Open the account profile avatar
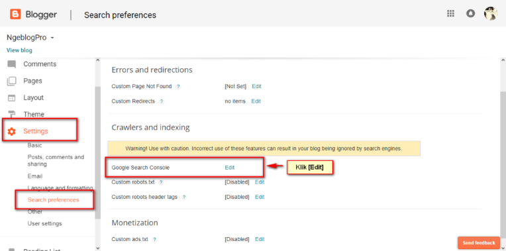Screen dimensions: 506x251 (491, 13)
